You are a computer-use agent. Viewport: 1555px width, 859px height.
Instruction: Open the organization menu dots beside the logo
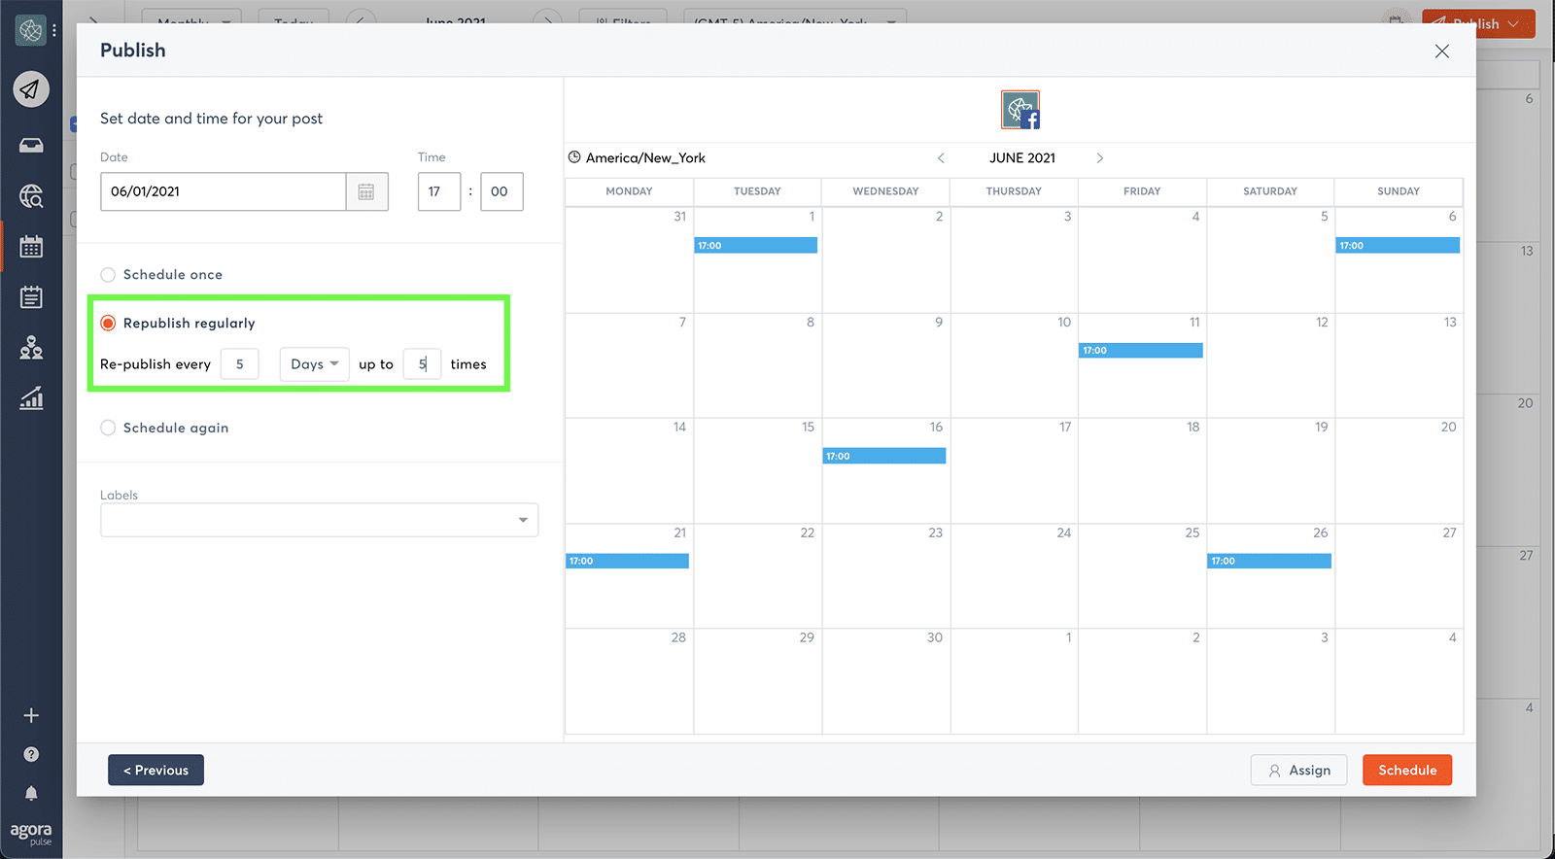54,30
